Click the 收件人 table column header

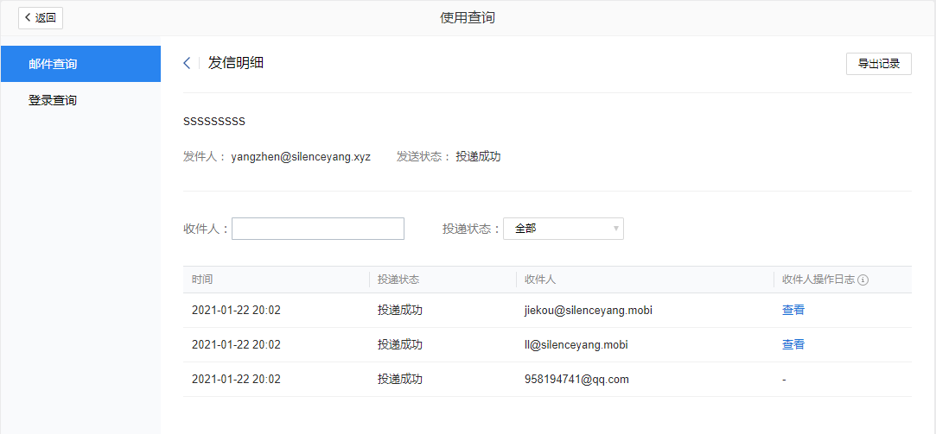pyautogui.click(x=539, y=280)
